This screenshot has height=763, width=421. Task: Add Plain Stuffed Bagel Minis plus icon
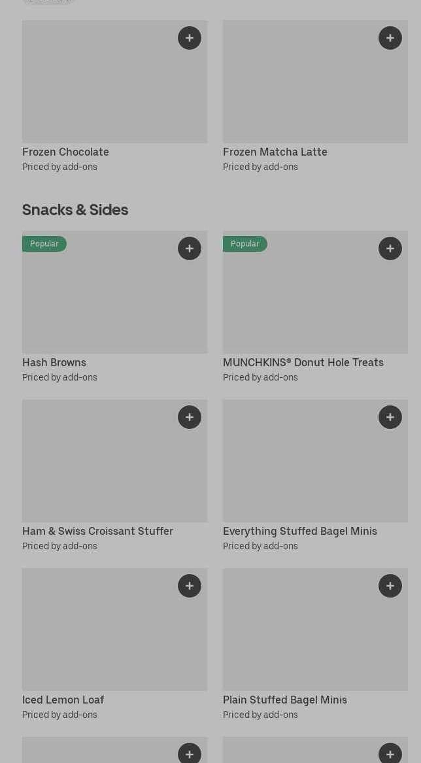click(x=390, y=586)
